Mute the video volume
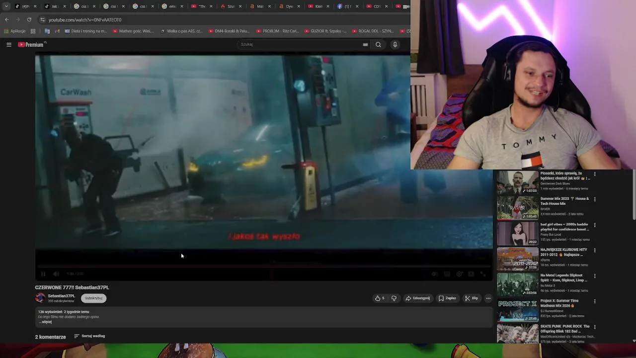 (56, 274)
